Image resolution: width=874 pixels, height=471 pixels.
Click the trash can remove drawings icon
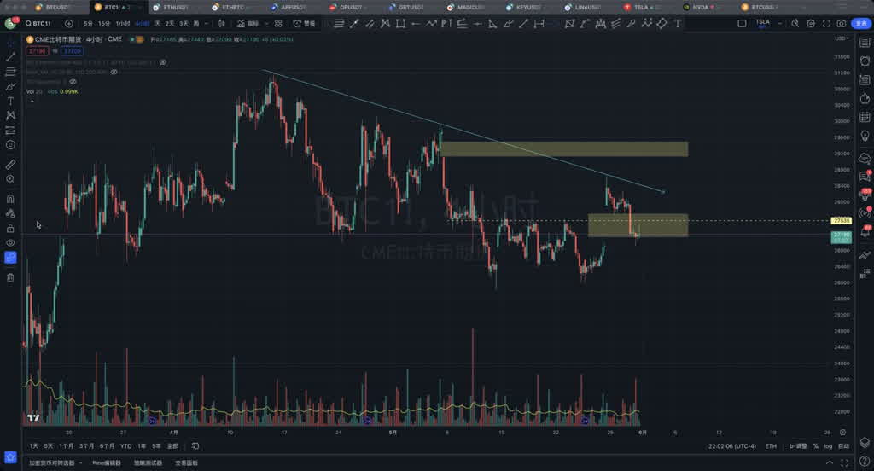click(x=10, y=277)
